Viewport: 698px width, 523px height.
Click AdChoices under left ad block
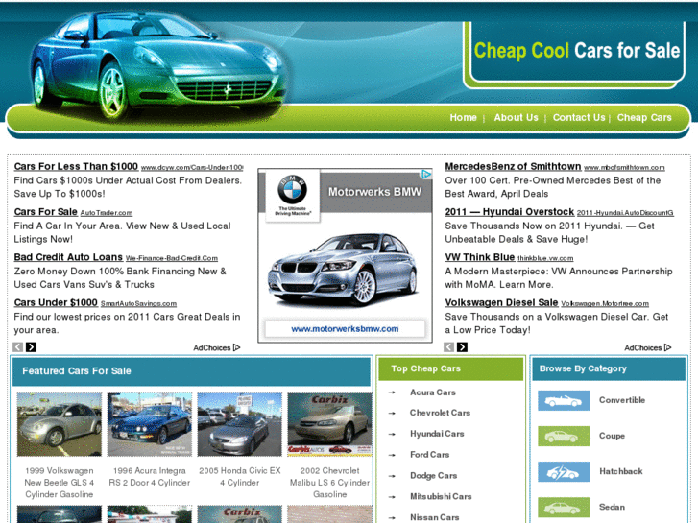[217, 347]
